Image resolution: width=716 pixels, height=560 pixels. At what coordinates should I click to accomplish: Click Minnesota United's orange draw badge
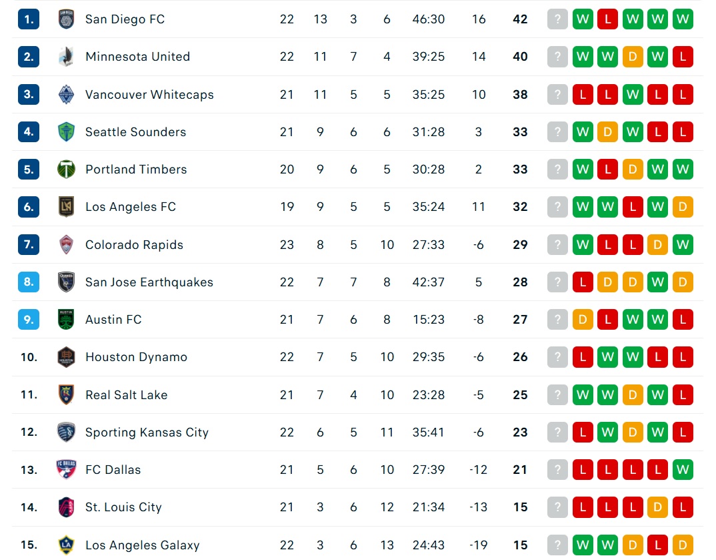click(633, 57)
